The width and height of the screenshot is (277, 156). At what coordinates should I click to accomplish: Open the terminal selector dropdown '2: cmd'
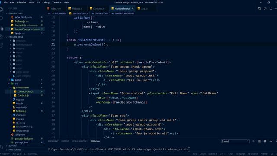pyautogui.click(x=235, y=141)
